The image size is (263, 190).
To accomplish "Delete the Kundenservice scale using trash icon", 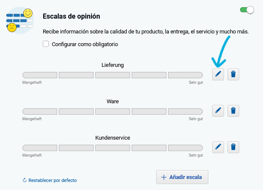I will (233, 147).
